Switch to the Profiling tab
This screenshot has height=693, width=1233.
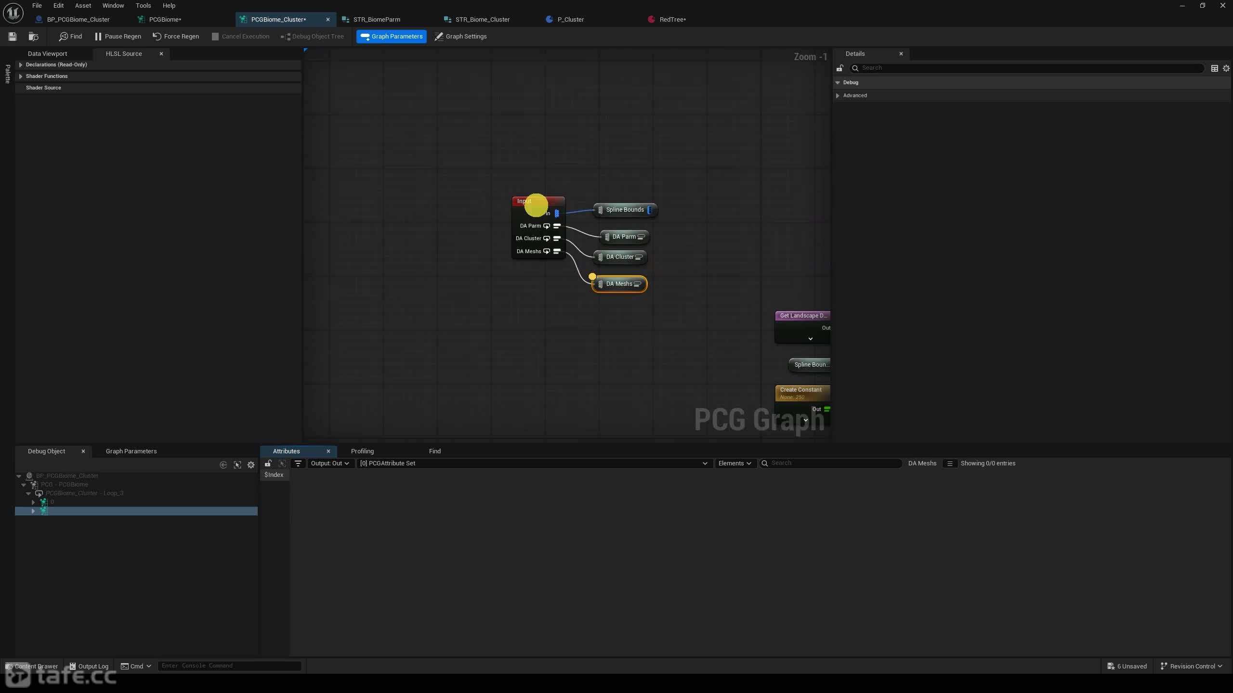click(x=362, y=451)
